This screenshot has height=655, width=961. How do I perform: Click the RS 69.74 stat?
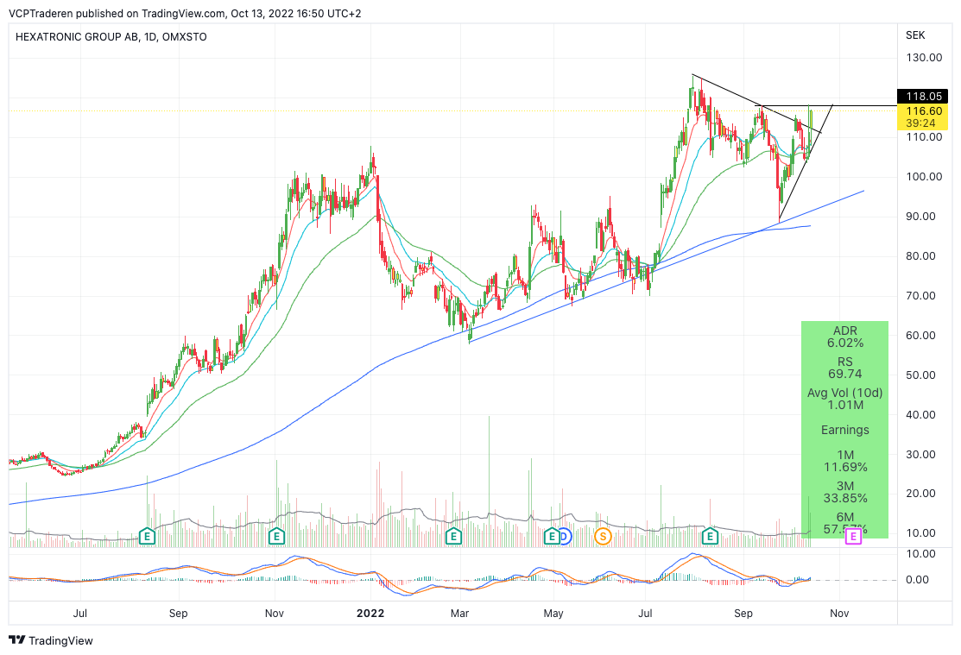(x=845, y=368)
